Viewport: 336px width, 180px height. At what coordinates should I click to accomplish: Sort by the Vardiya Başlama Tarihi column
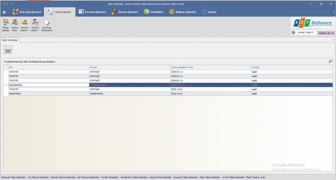210,67
